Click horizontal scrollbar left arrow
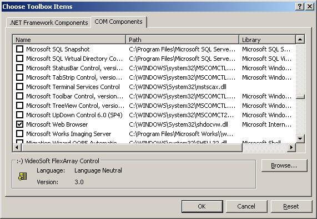317x219 pixels. pos(17,148)
